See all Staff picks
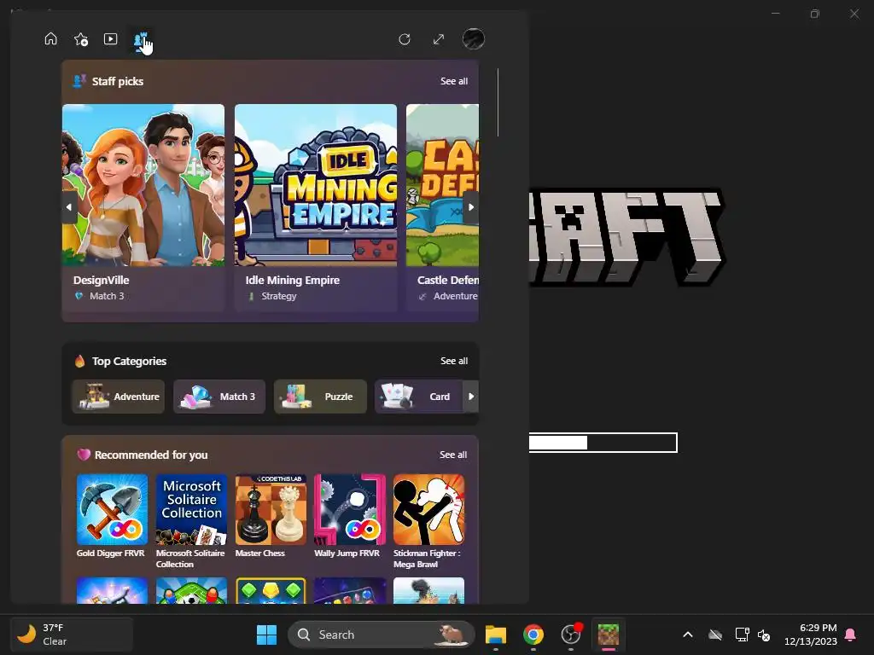Image resolution: width=874 pixels, height=655 pixels. tap(454, 81)
